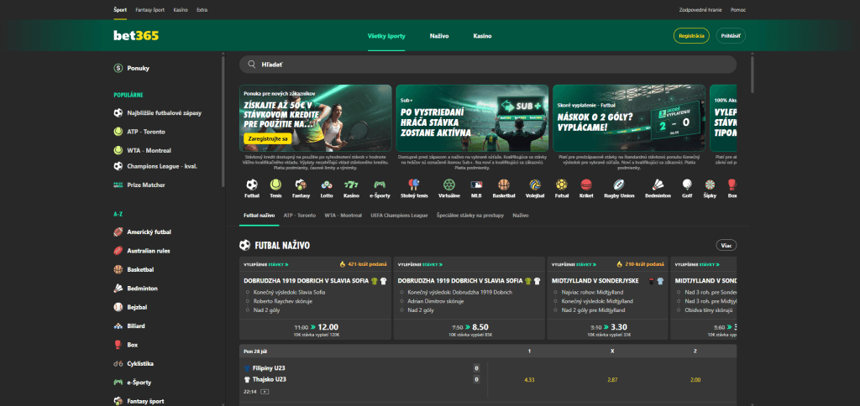
Task: Pick draw odds 2.87
Action: click(612, 379)
